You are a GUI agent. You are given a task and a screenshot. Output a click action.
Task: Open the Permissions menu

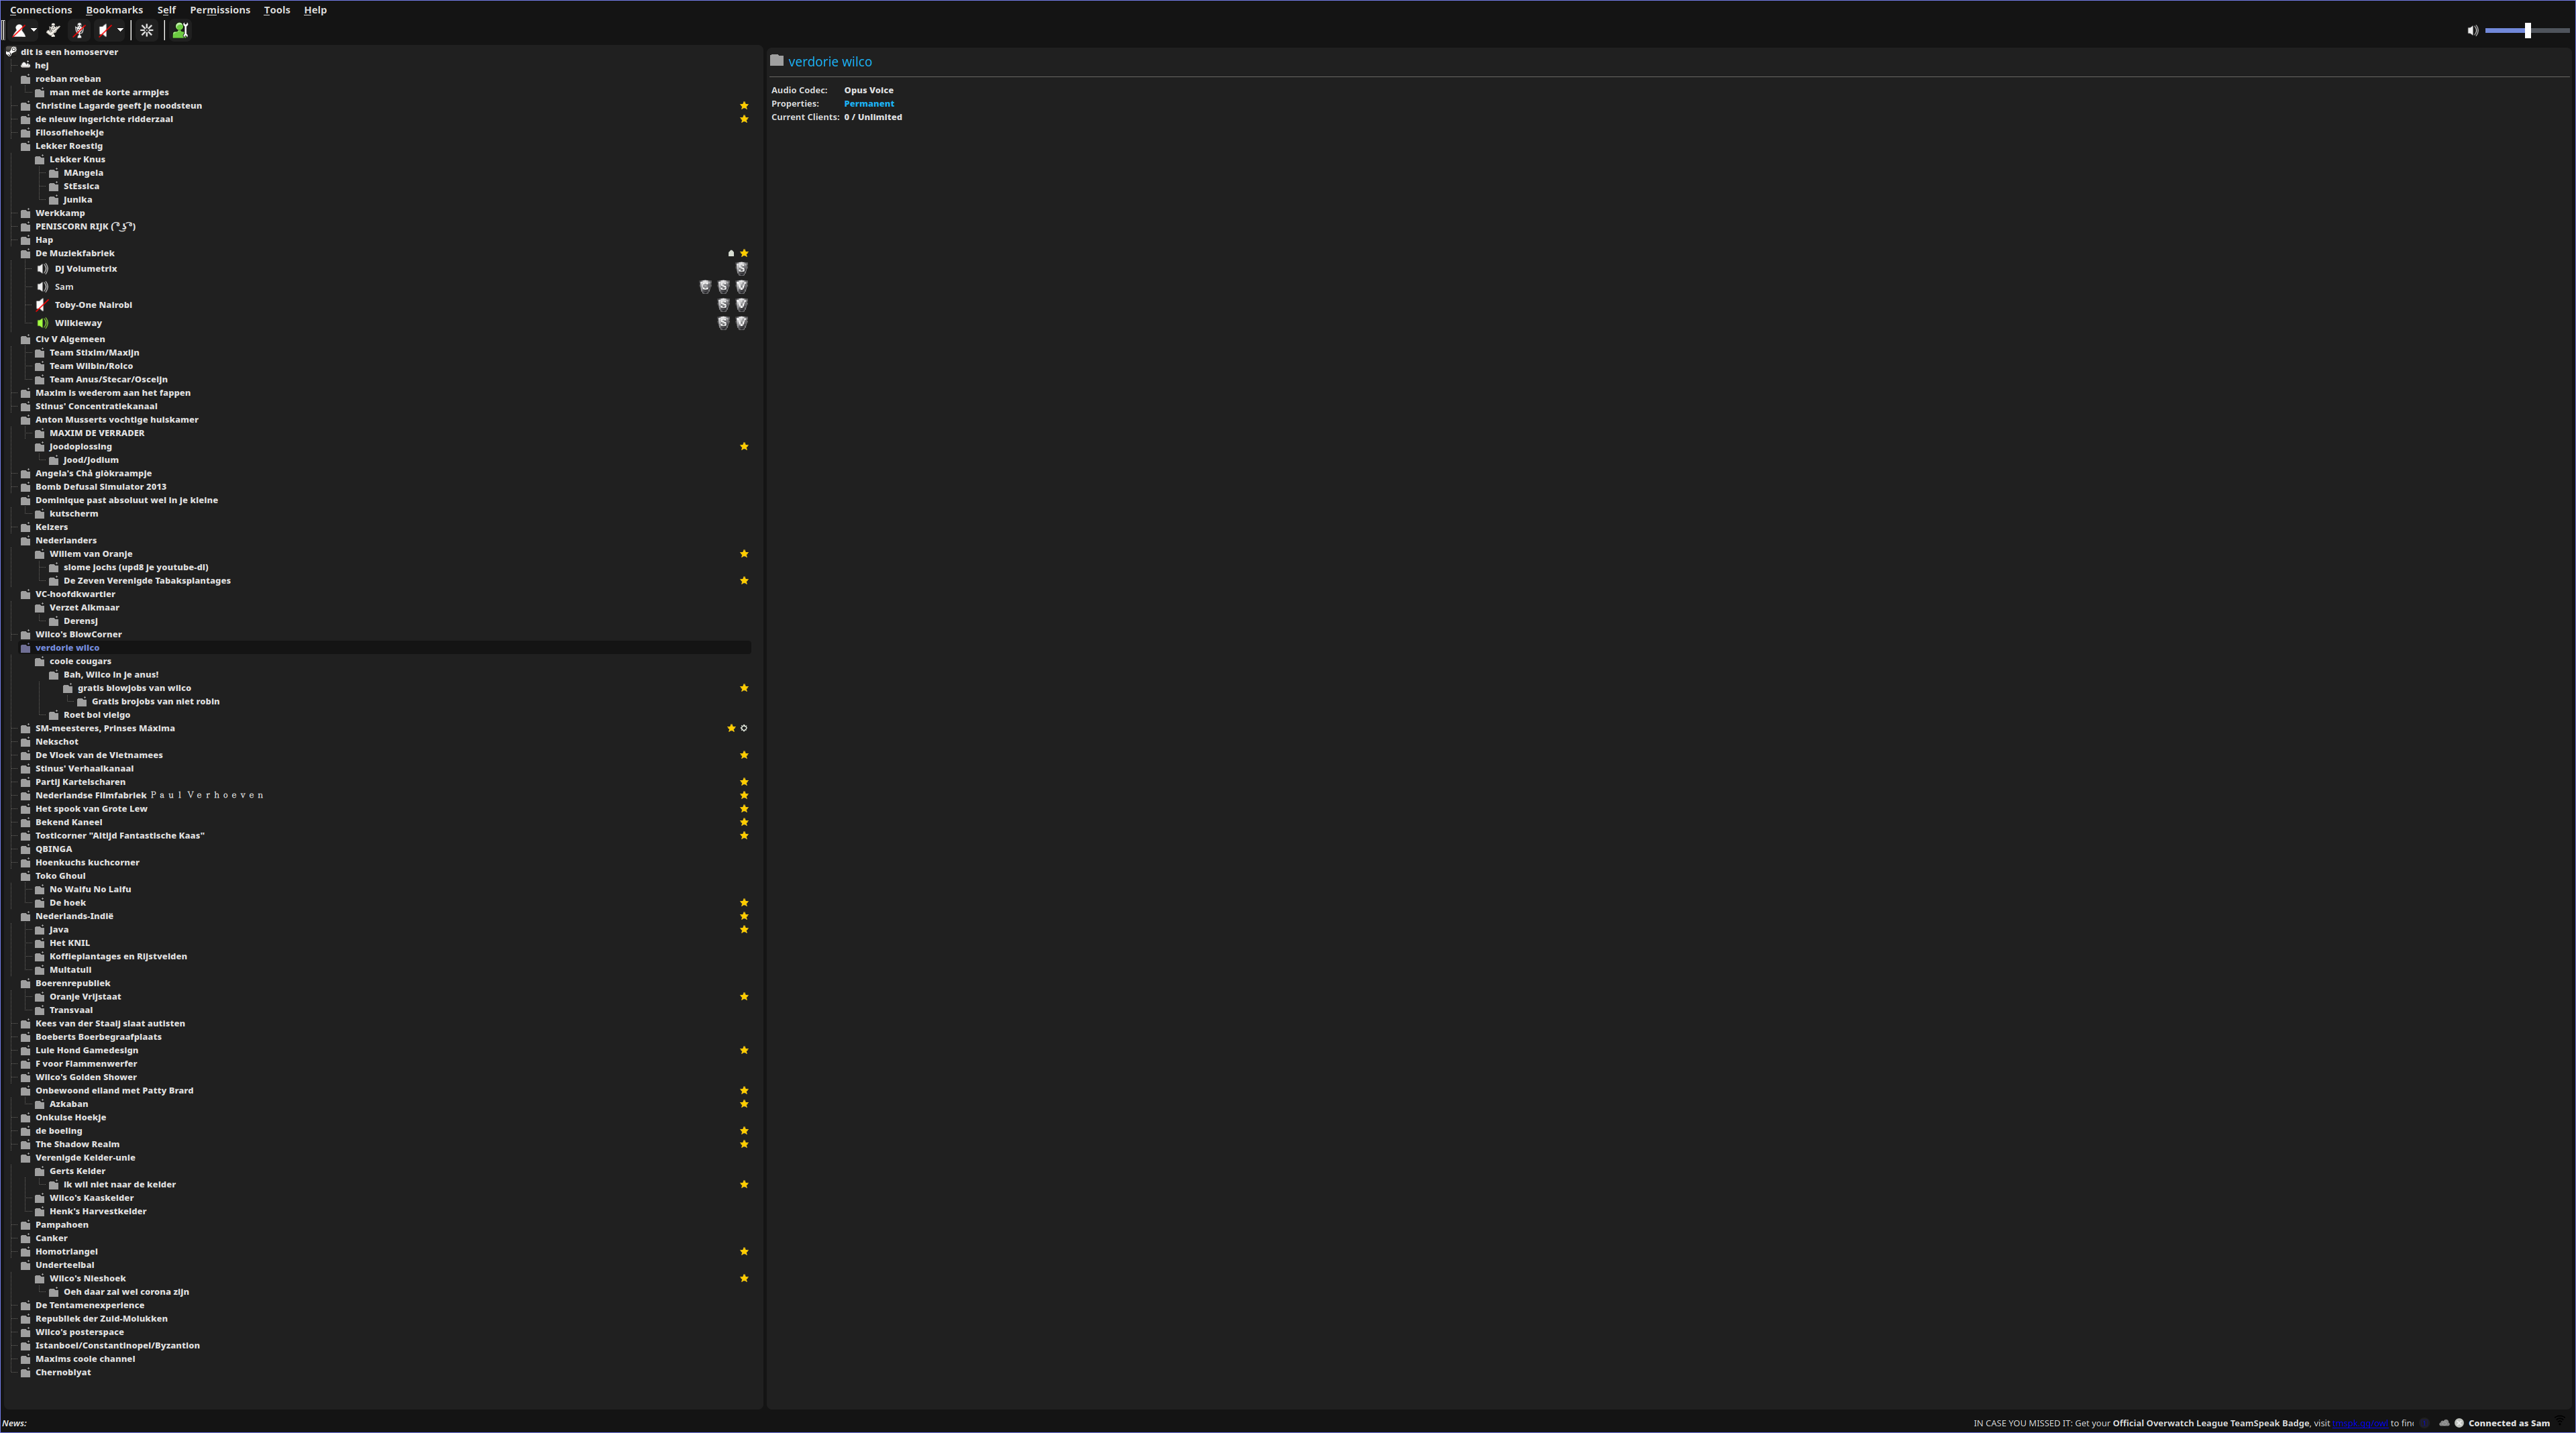point(220,10)
